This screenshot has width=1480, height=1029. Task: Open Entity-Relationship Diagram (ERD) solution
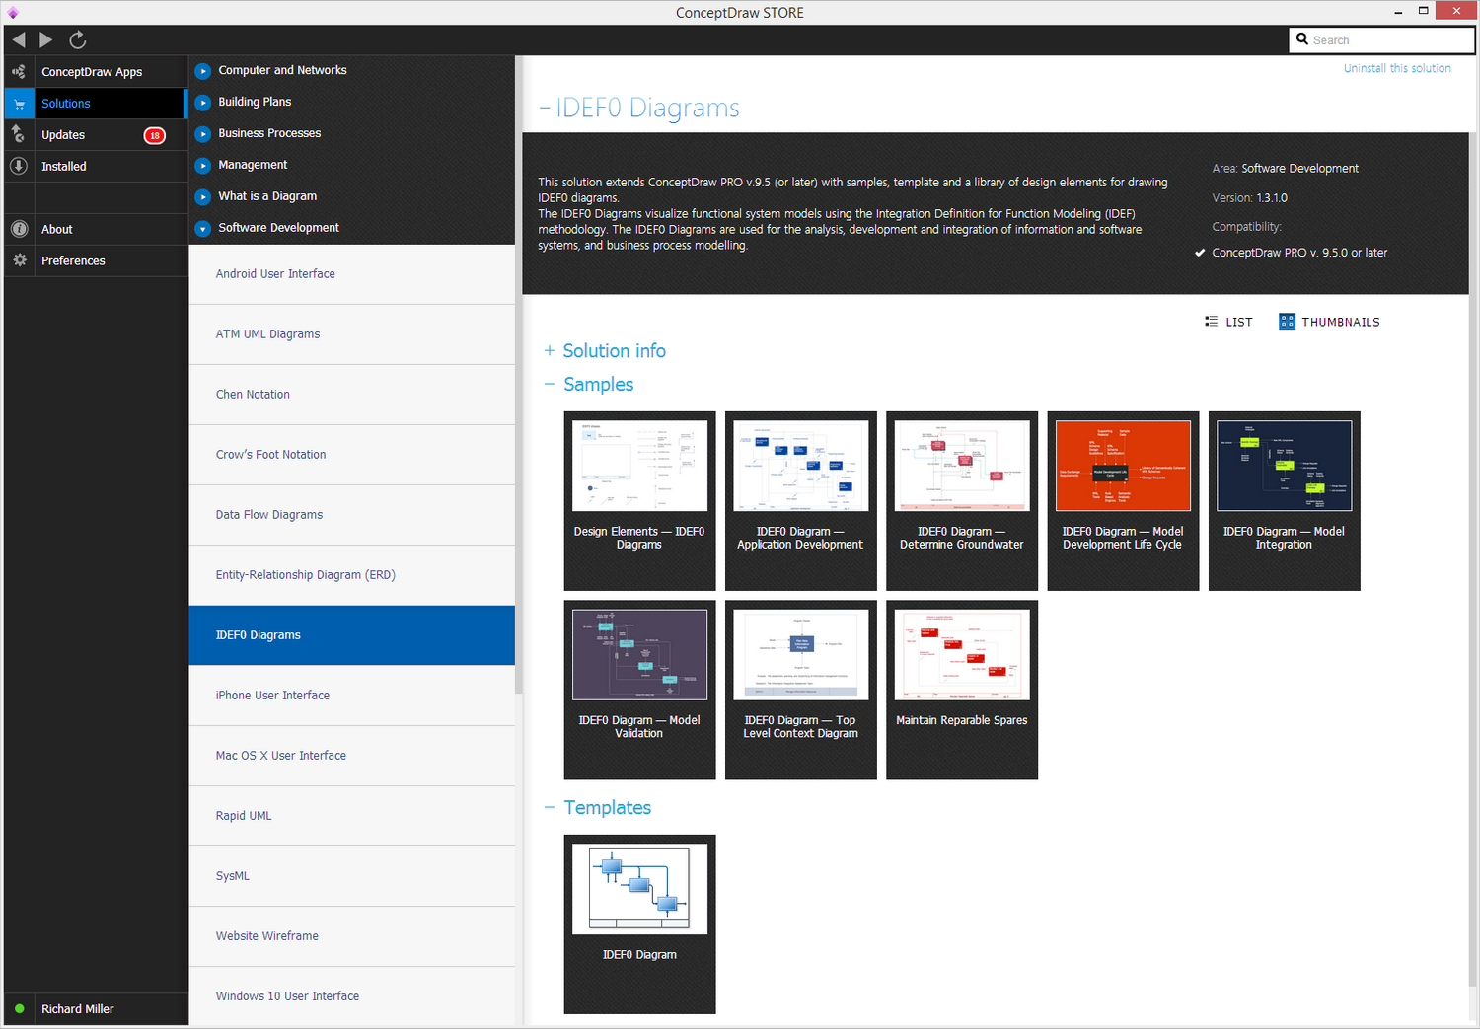pos(352,575)
